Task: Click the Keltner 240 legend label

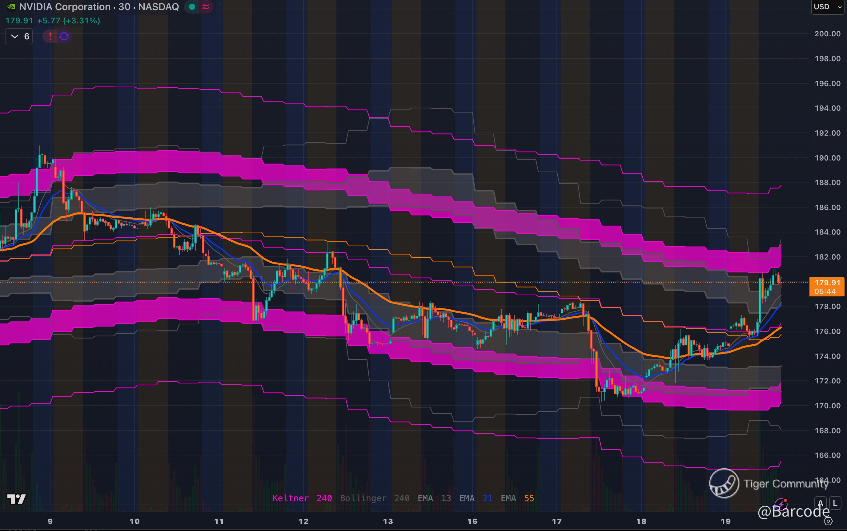Action: click(x=302, y=498)
